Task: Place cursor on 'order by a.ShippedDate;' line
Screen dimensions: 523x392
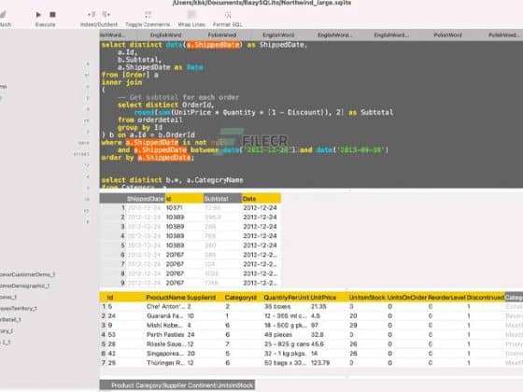Action: coord(148,158)
